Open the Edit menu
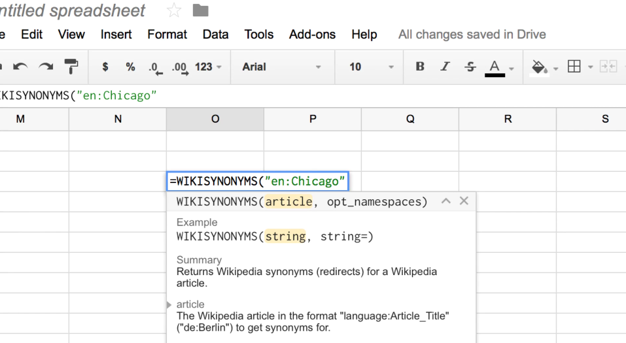This screenshot has height=343, width=626. click(31, 35)
